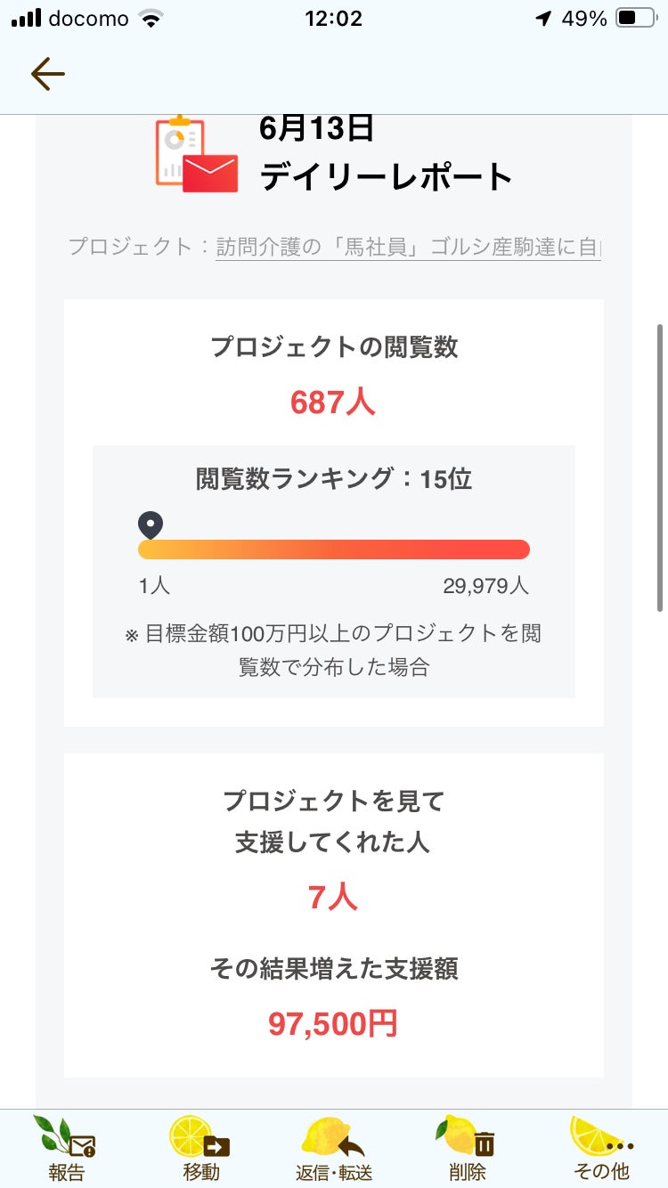Click the vertical scrollbar on right edge
This screenshot has height=1188, width=668.
pos(659,467)
